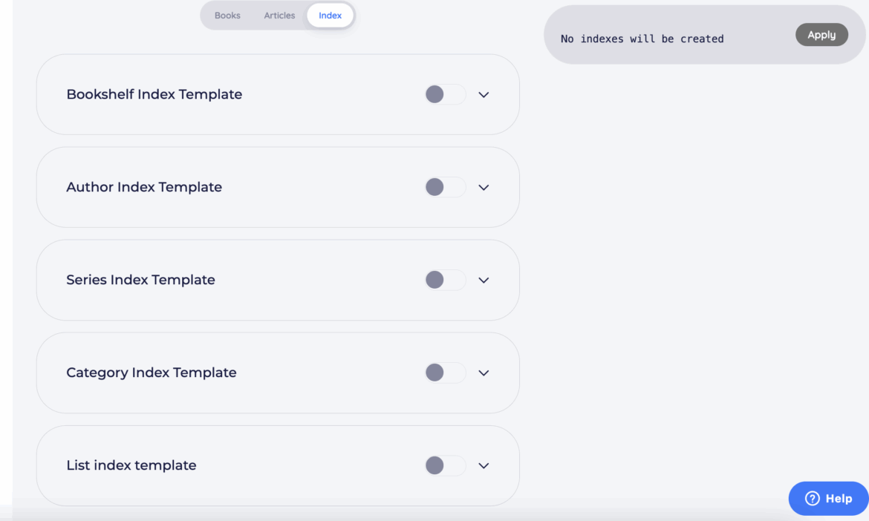Viewport: 869px width, 521px height.
Task: Click the "No indexes will be created" message
Action: click(642, 39)
